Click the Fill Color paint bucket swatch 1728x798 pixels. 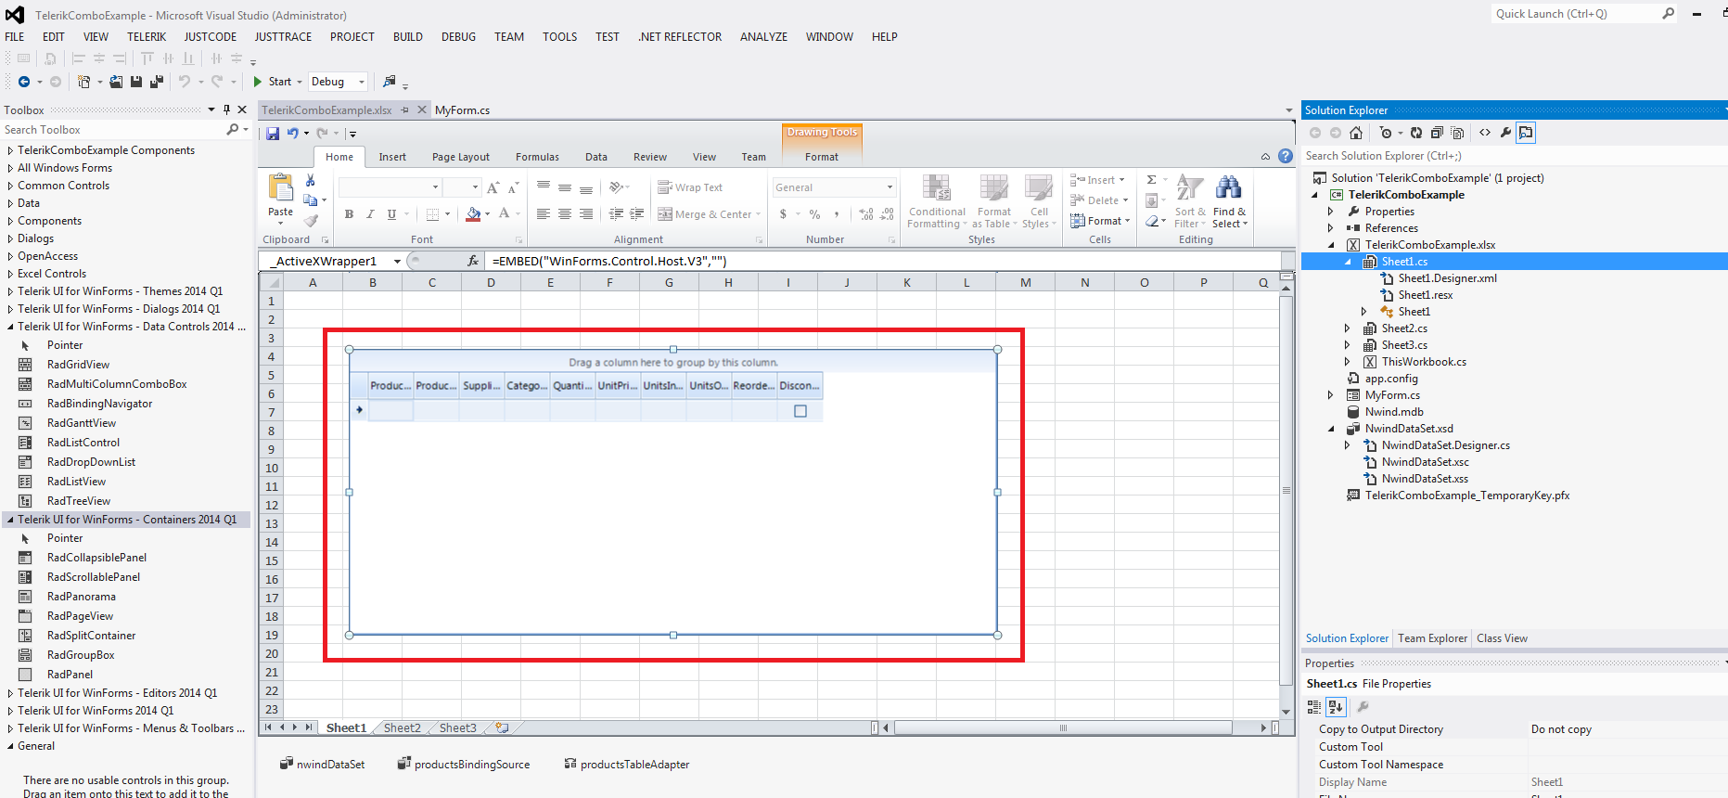pos(473,214)
